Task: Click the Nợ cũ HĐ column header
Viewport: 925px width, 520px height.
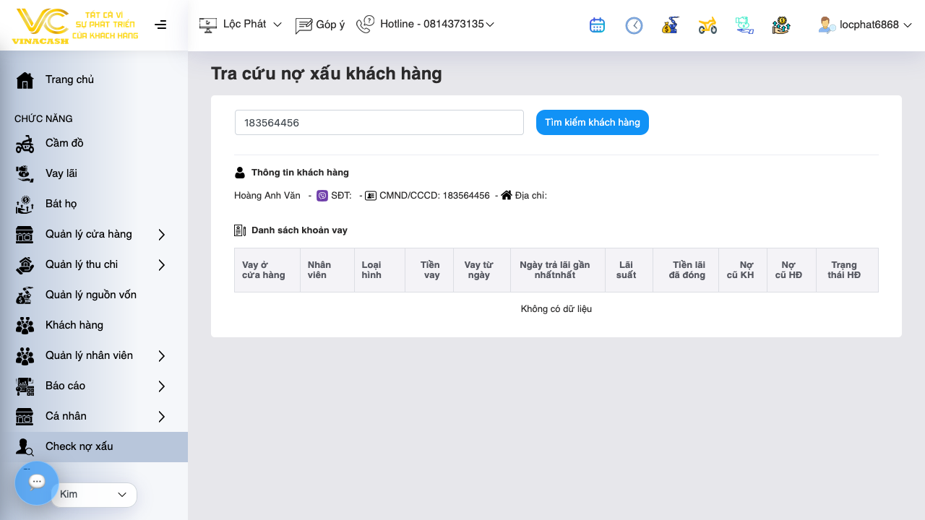Action: click(x=792, y=270)
